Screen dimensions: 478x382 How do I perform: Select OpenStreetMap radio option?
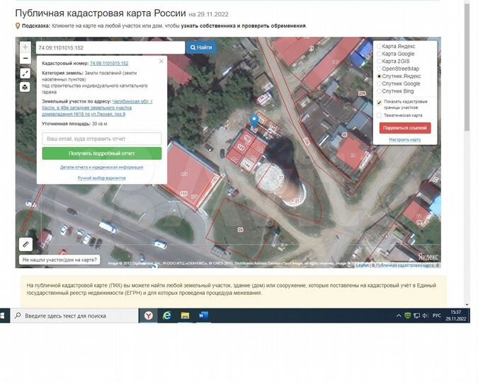pyautogui.click(x=380, y=69)
